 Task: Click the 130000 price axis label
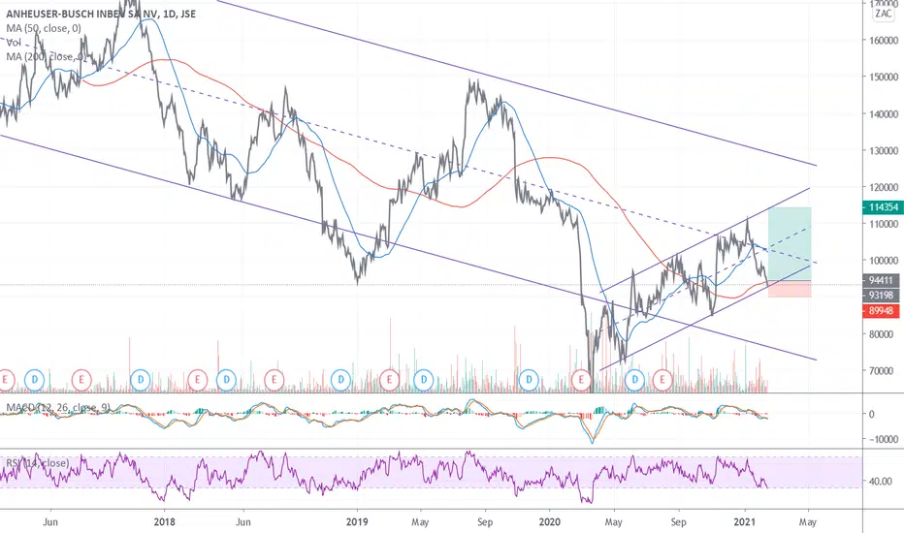[x=884, y=150]
